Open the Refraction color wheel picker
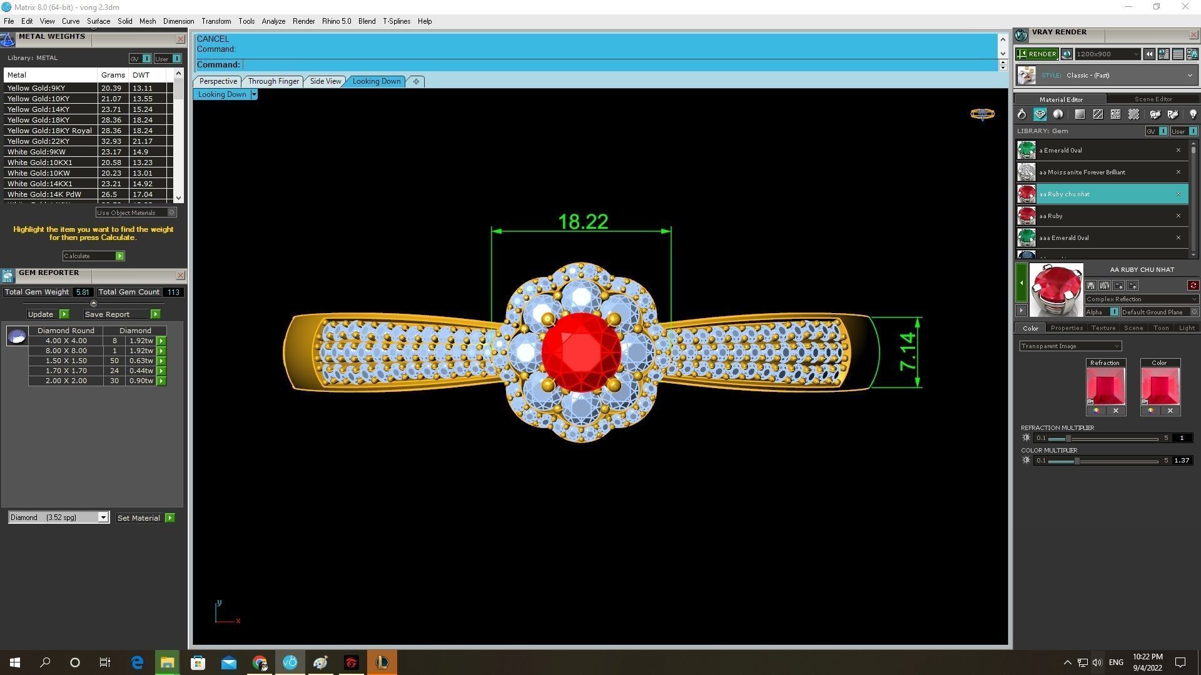 click(1096, 411)
